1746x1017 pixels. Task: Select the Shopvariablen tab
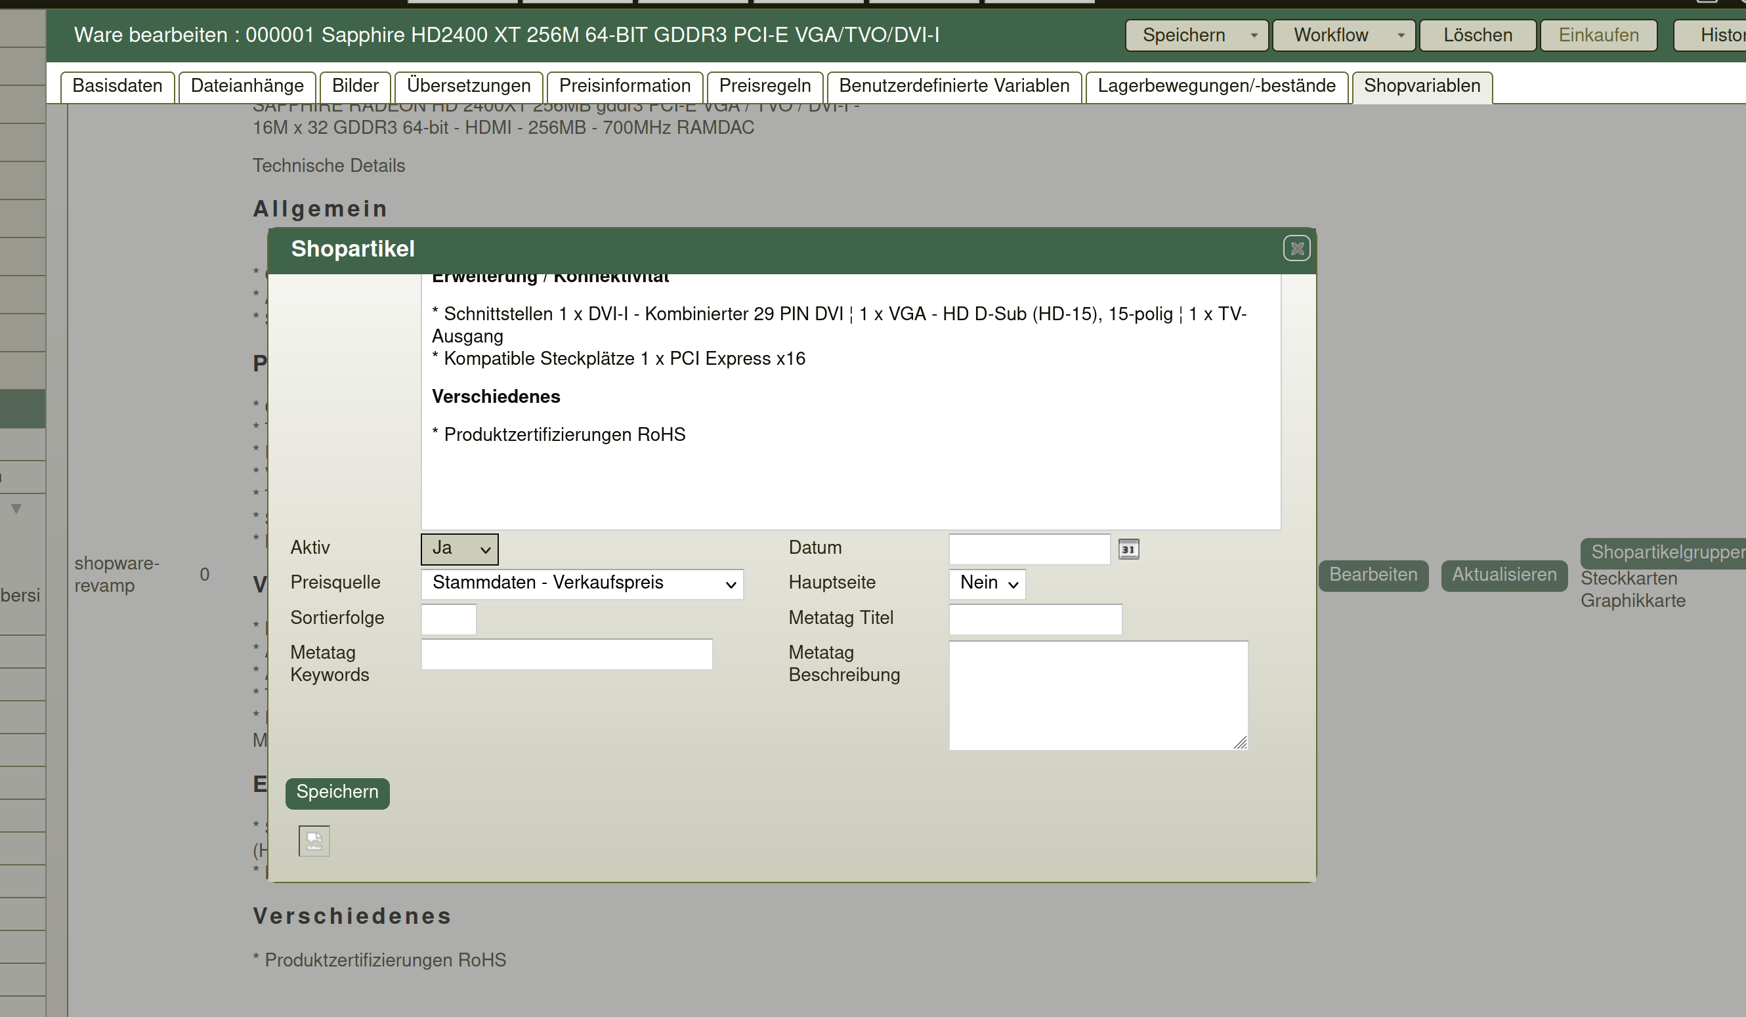[x=1422, y=87]
